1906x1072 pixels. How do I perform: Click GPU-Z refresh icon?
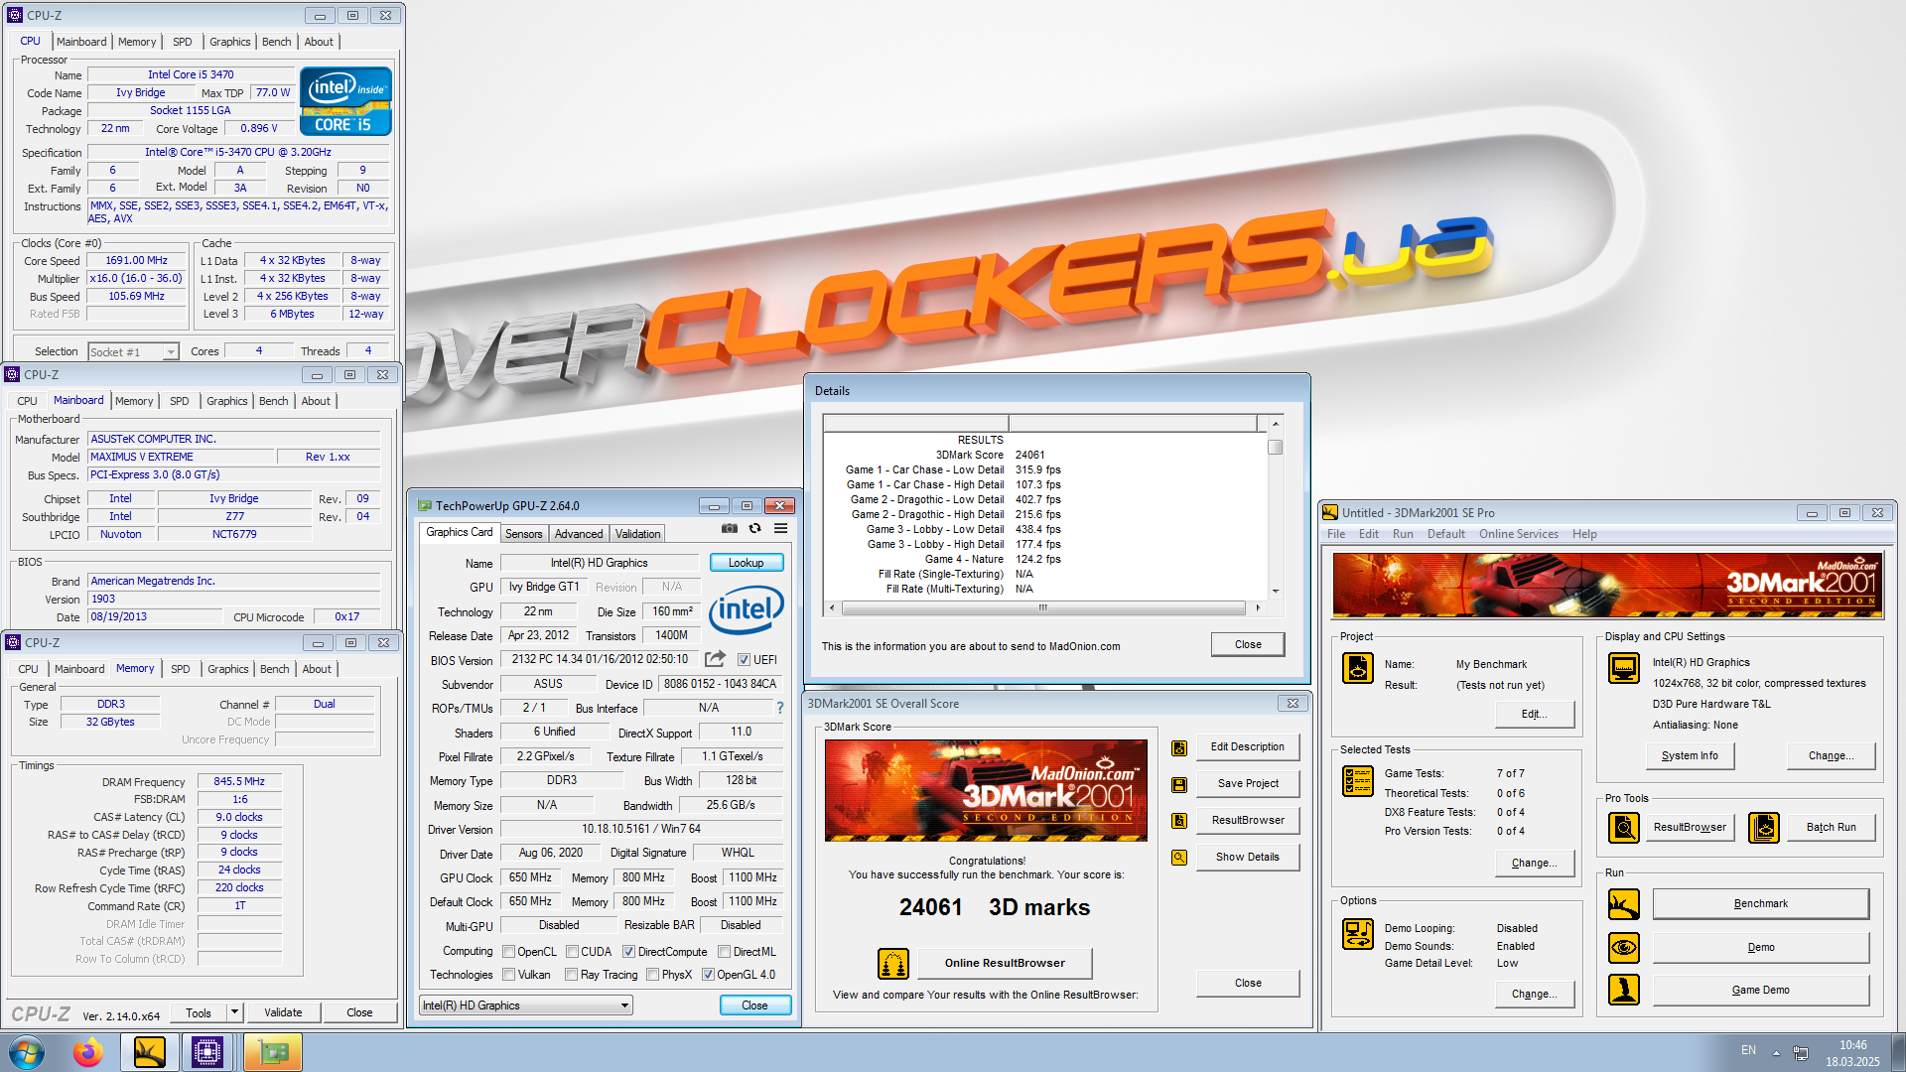coord(754,529)
